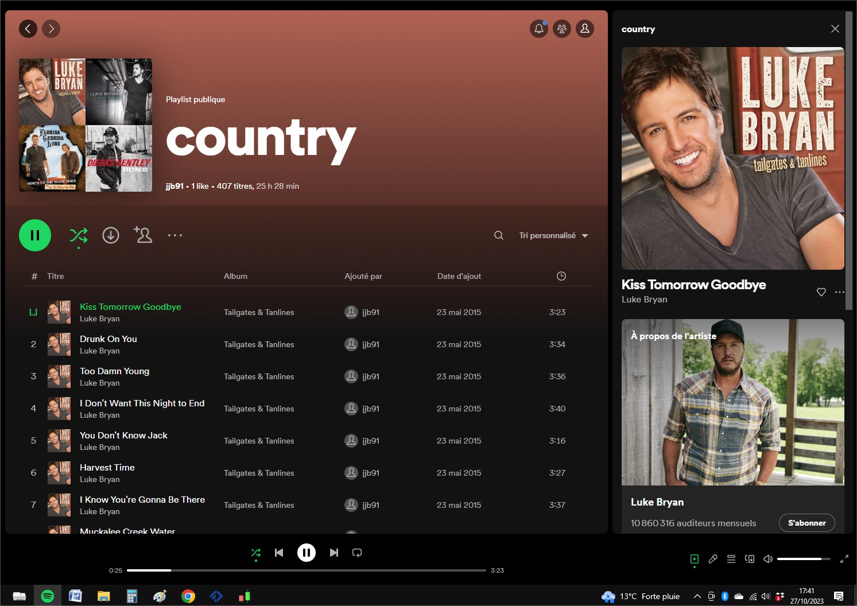Sort by the Ajouté par column header
Screen dimensions: 857x606
[x=363, y=276]
